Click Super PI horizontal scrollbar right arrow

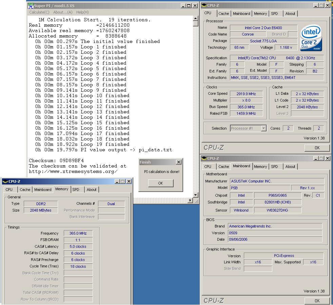pyautogui.click(x=190, y=200)
